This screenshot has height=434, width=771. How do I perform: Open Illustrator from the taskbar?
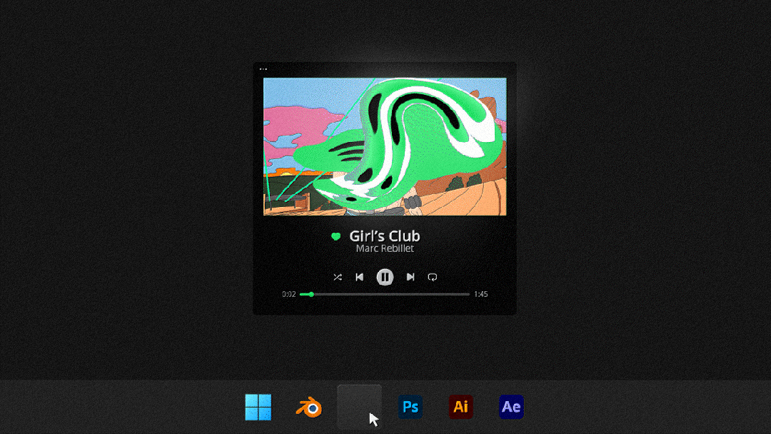click(x=460, y=407)
